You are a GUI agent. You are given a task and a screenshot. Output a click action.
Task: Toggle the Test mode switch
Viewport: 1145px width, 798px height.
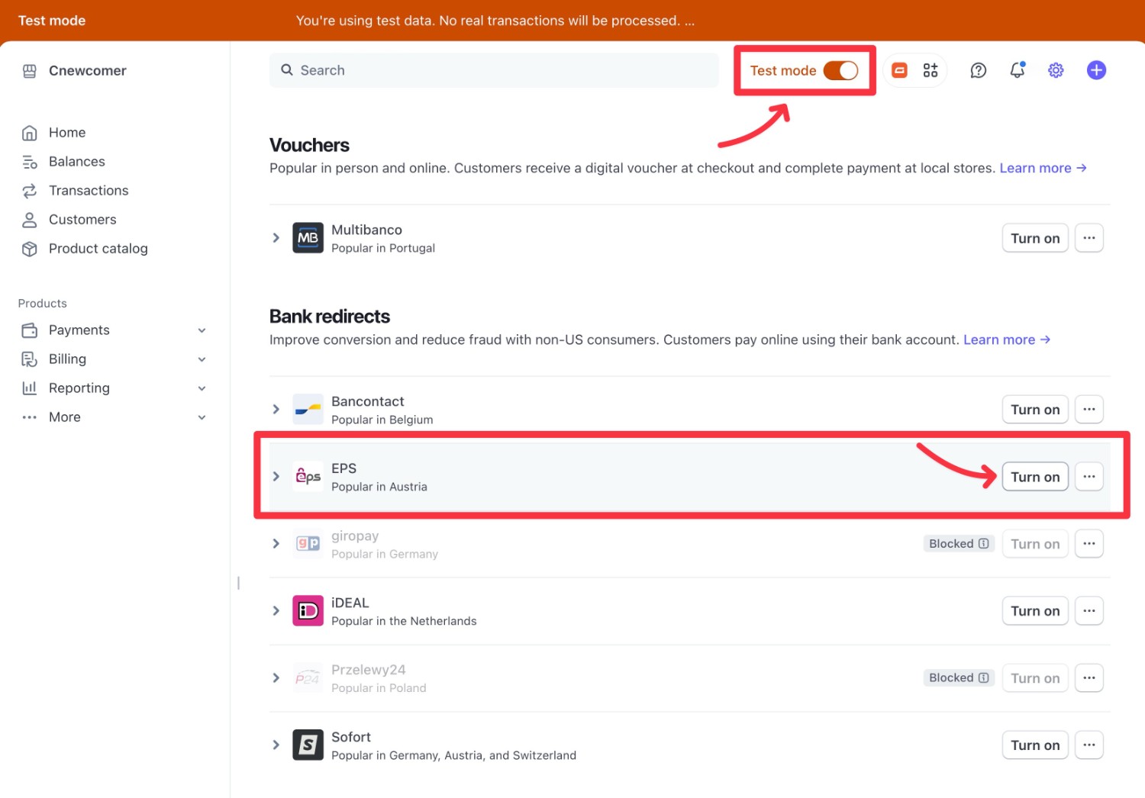(841, 70)
